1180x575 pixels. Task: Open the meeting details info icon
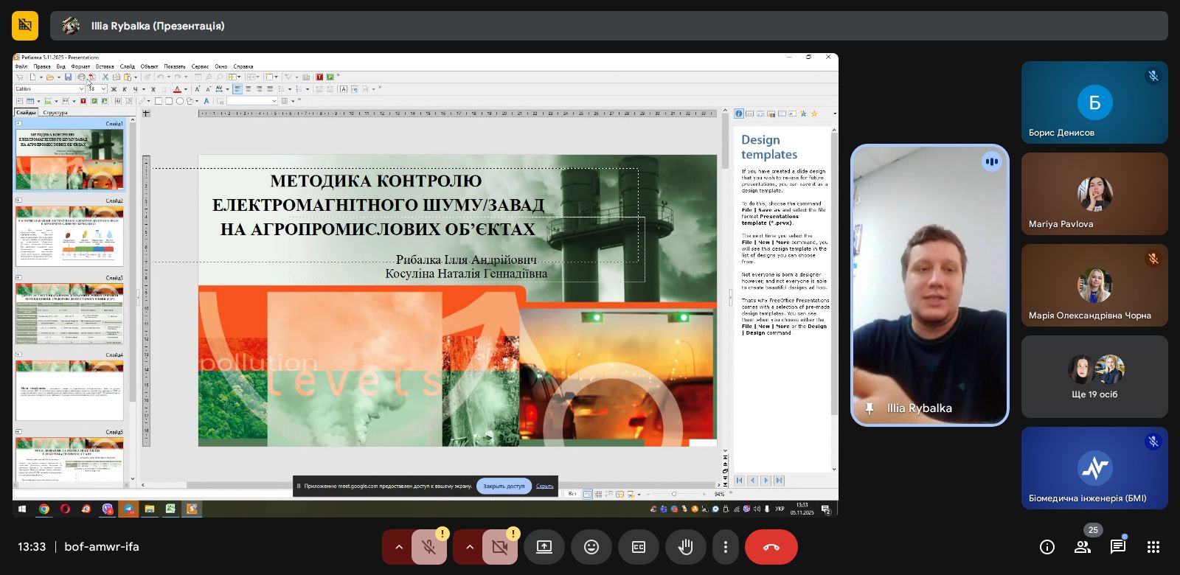click(x=1047, y=547)
